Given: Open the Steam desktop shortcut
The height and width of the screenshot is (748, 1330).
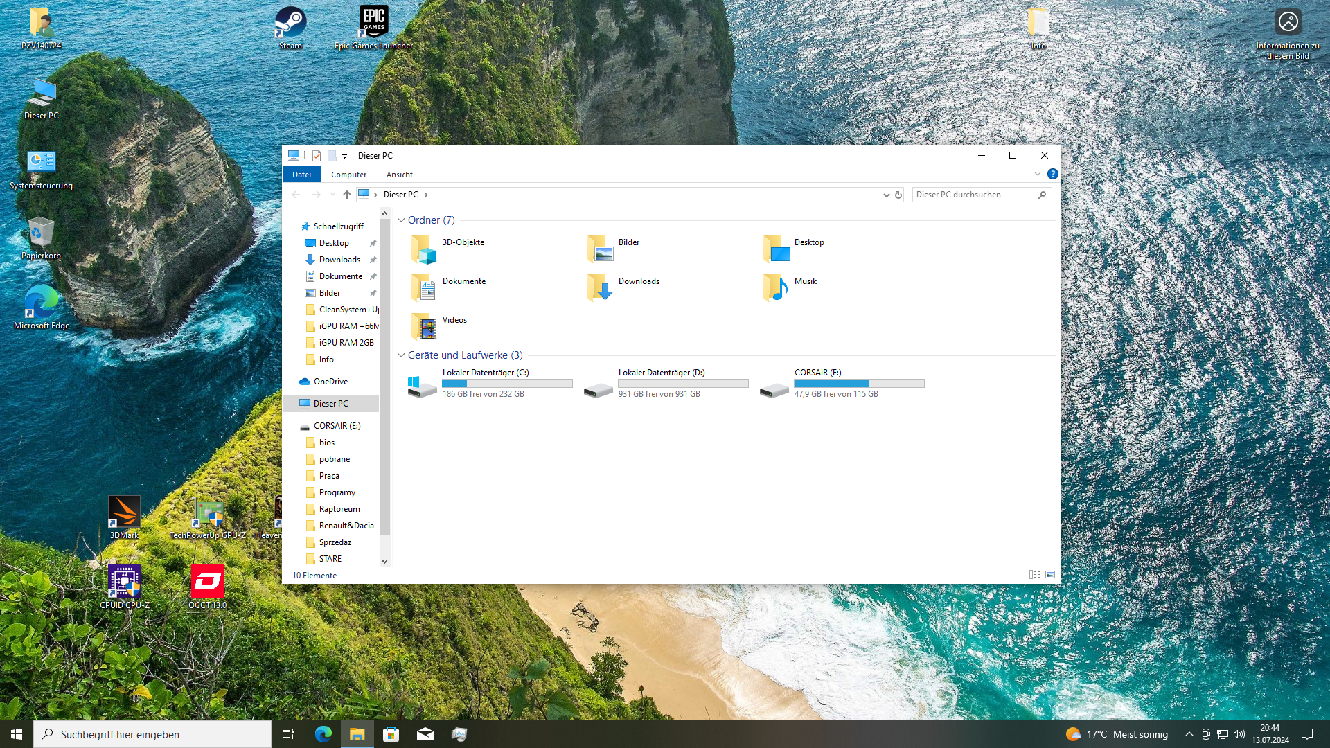Looking at the screenshot, I should coord(290,28).
